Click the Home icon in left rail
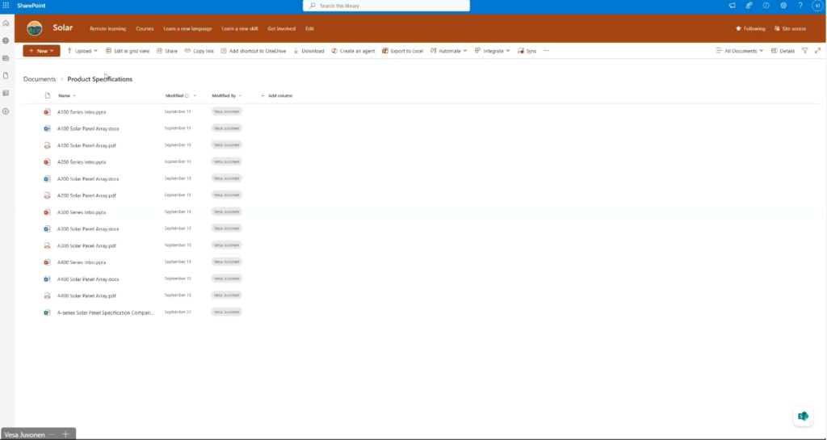827x440 pixels. pyautogui.click(x=6, y=23)
